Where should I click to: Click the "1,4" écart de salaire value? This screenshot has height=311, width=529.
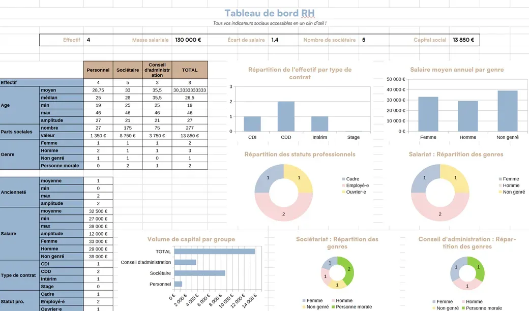point(275,40)
